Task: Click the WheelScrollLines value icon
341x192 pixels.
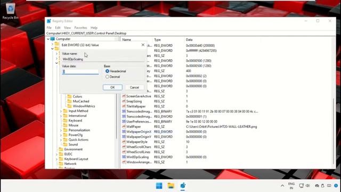Action: coord(124,152)
